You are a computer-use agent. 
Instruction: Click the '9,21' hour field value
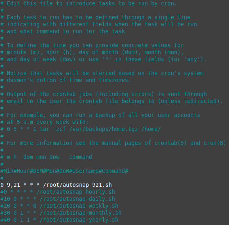[14, 185]
